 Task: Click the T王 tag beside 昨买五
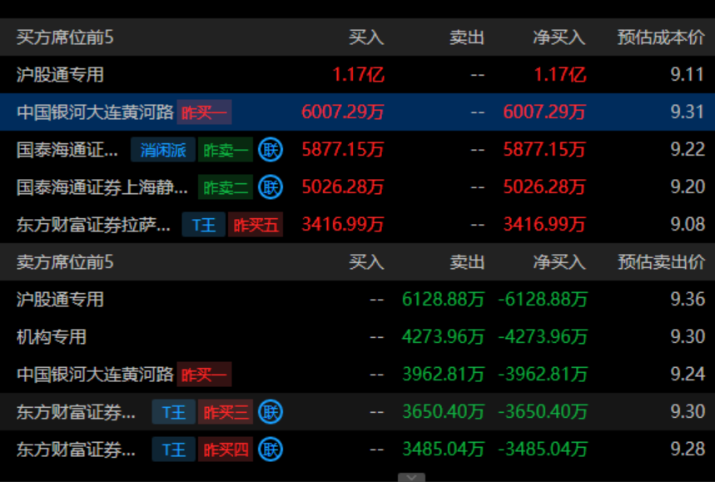click(203, 225)
